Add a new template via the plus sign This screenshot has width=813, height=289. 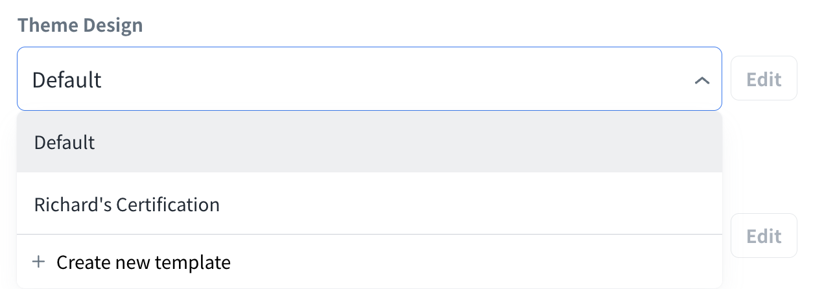[39, 262]
